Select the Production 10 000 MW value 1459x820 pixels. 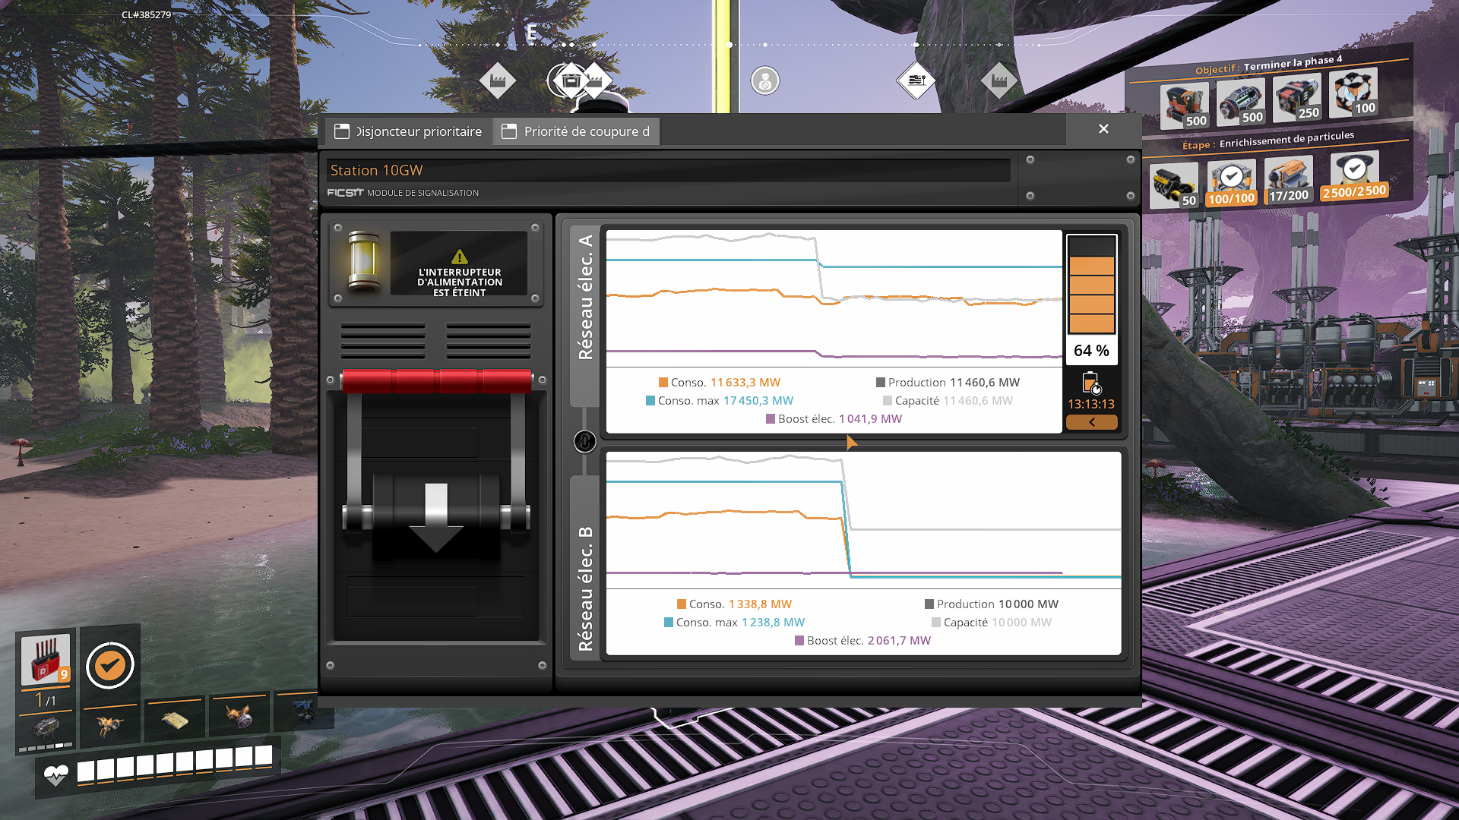tap(1028, 604)
